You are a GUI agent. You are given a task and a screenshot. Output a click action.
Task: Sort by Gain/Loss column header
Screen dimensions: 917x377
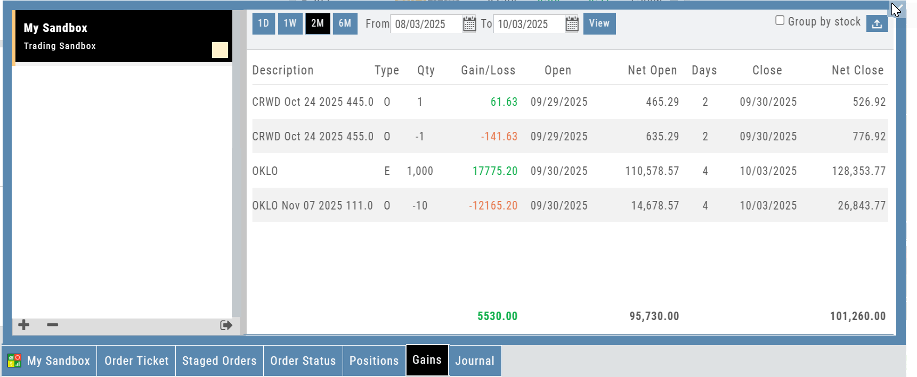488,70
